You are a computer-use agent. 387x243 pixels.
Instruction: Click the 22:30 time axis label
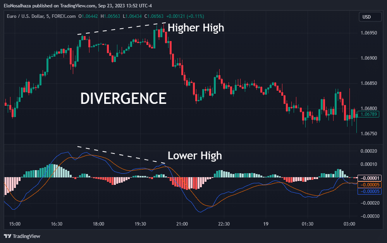click(x=224, y=224)
